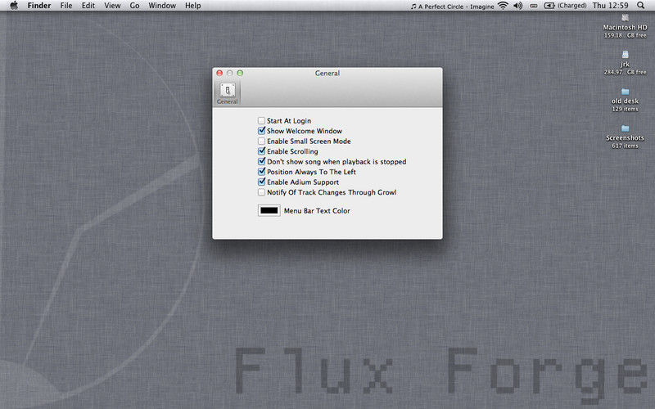
Task: Close the General preferences window
Action: (219, 73)
